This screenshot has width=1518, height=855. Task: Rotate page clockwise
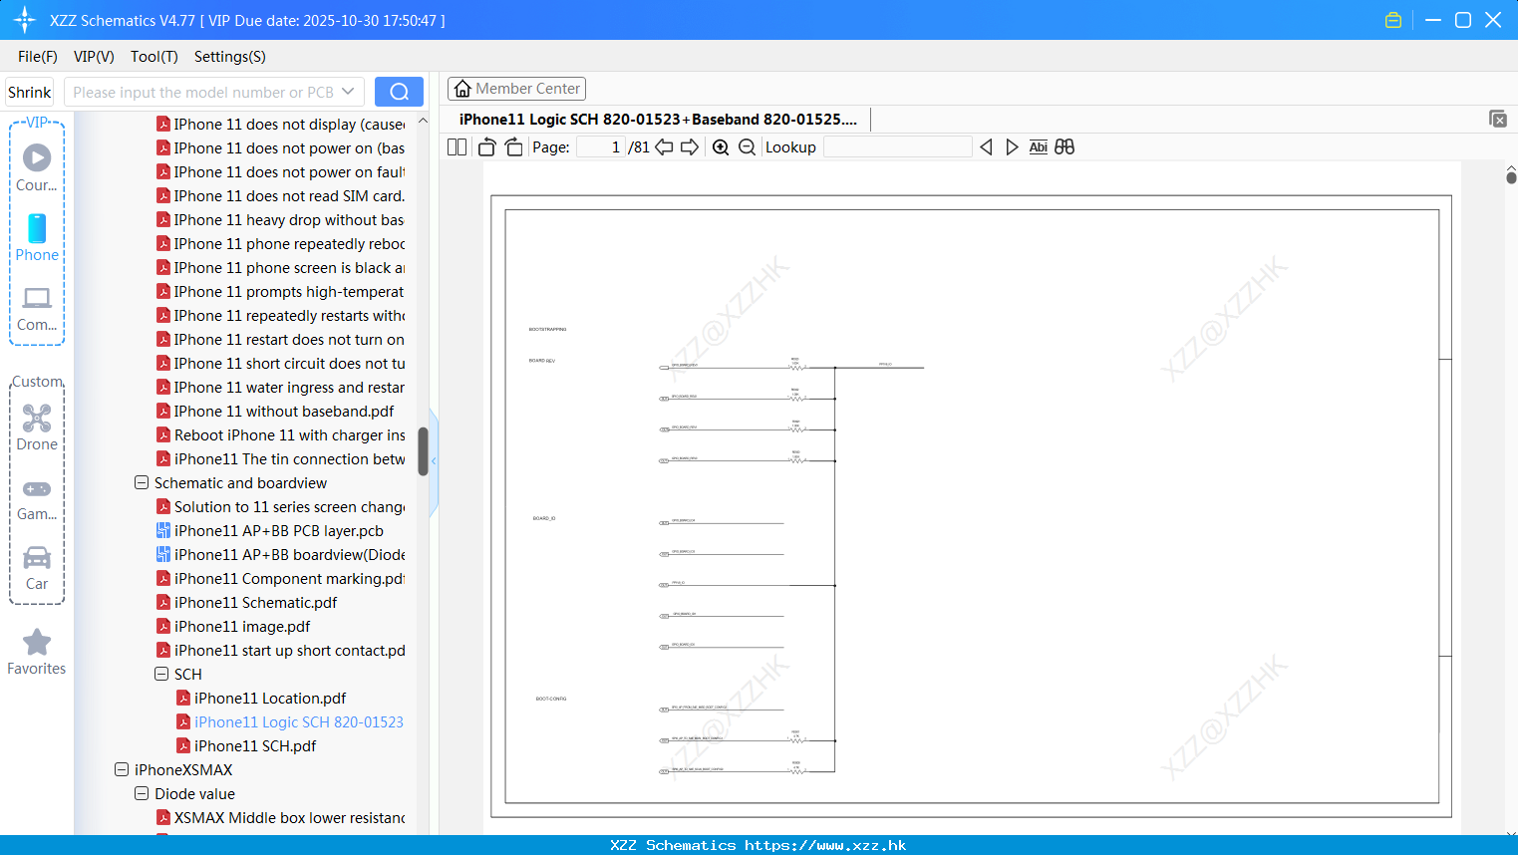click(513, 147)
